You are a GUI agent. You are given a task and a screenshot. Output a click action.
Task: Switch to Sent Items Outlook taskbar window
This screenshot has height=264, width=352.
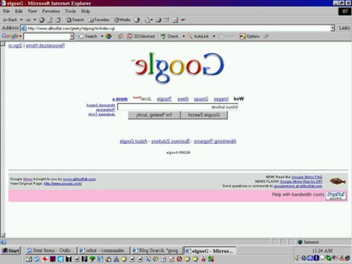pos(51,251)
